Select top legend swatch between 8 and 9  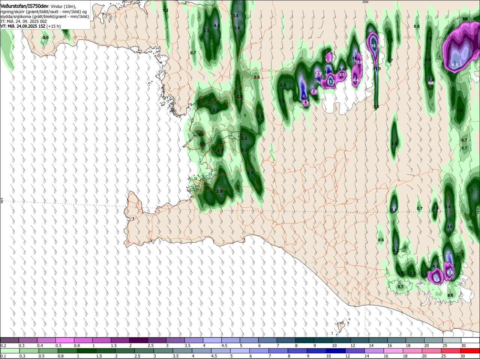click(304, 340)
